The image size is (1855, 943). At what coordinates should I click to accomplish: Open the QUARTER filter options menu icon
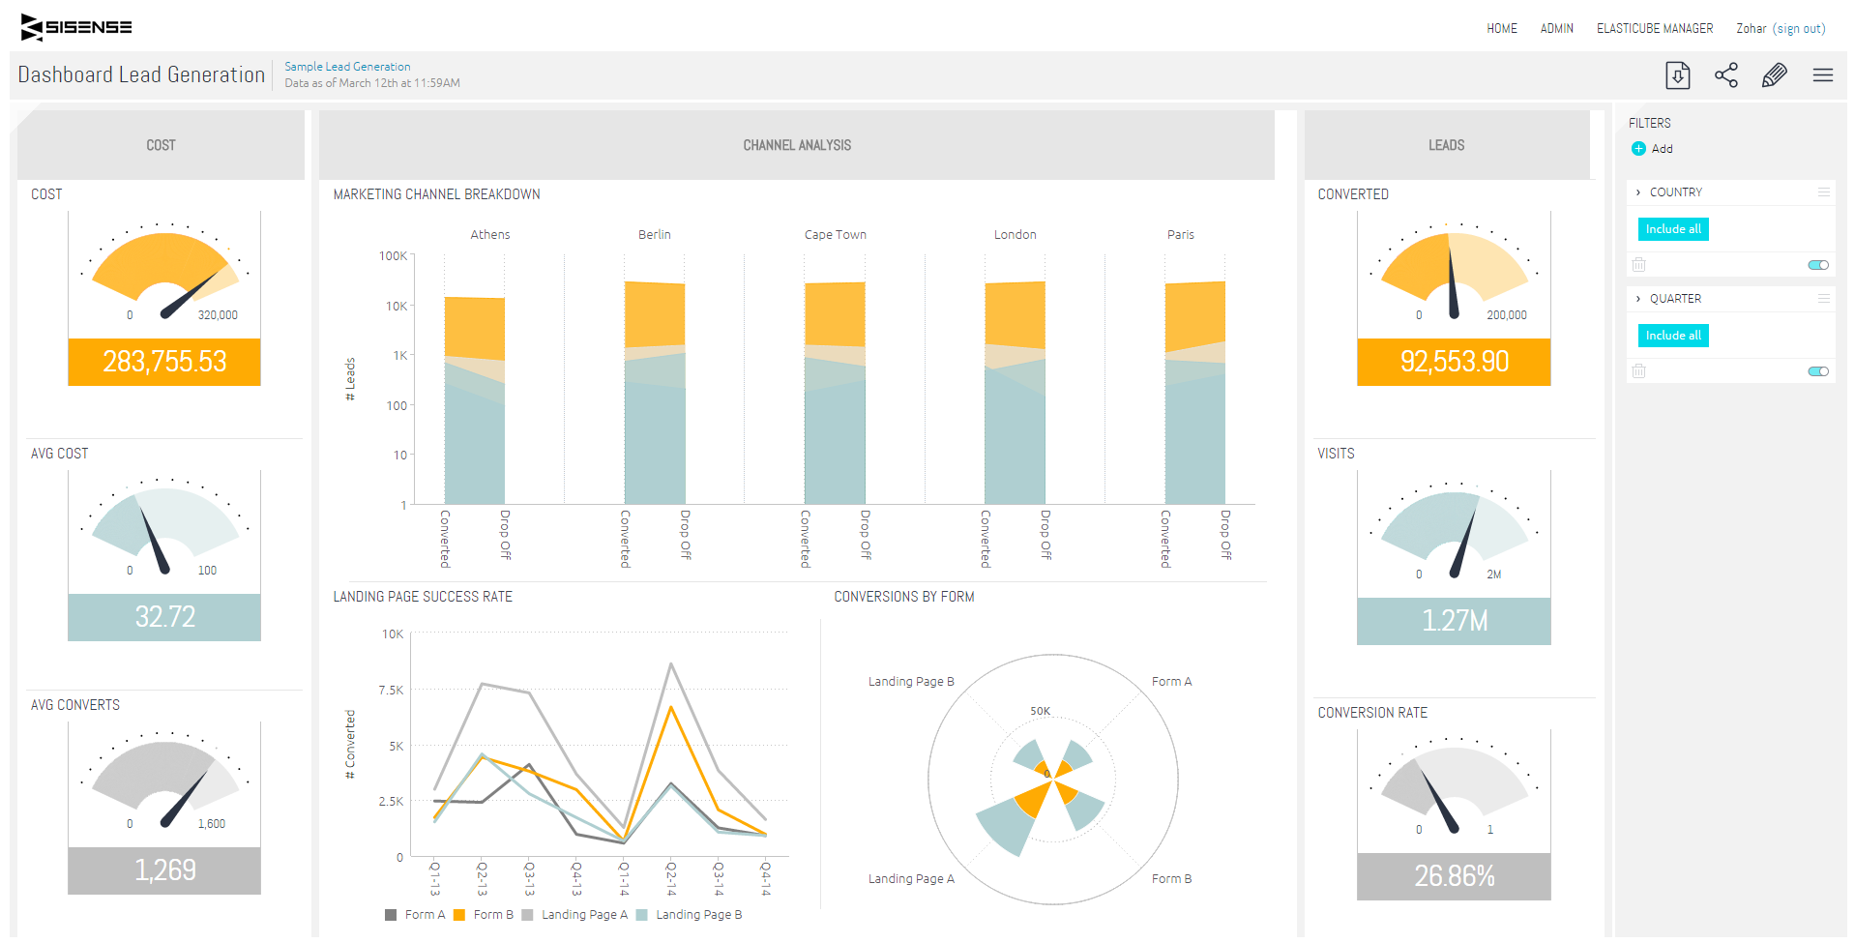click(1823, 299)
